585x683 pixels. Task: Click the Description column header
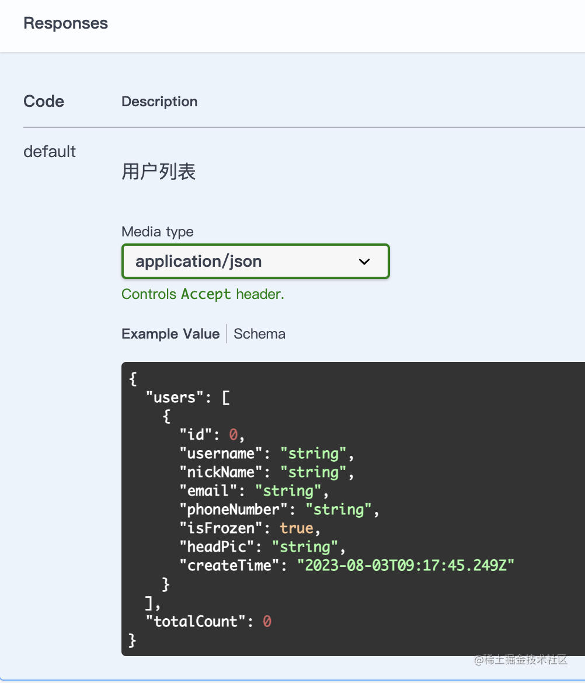(x=159, y=102)
